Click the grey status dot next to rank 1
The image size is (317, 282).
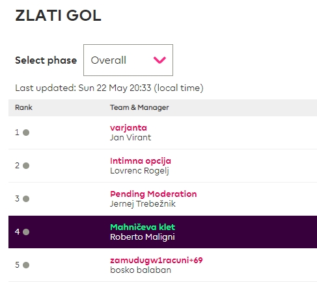(26, 133)
